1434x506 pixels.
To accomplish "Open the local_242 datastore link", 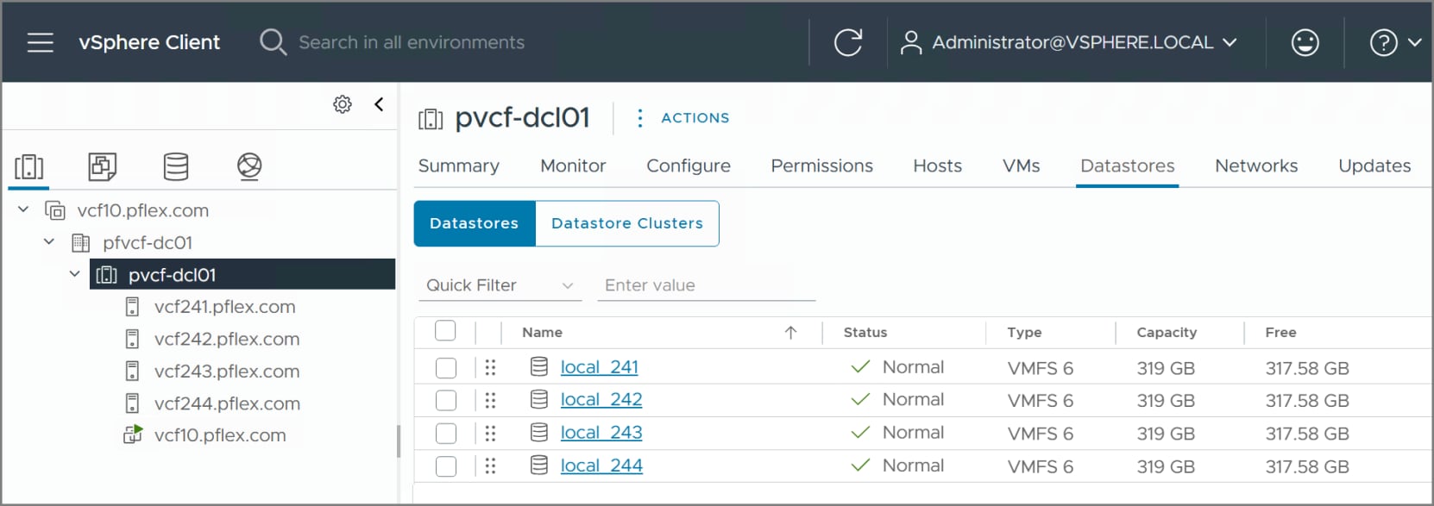I will (601, 400).
